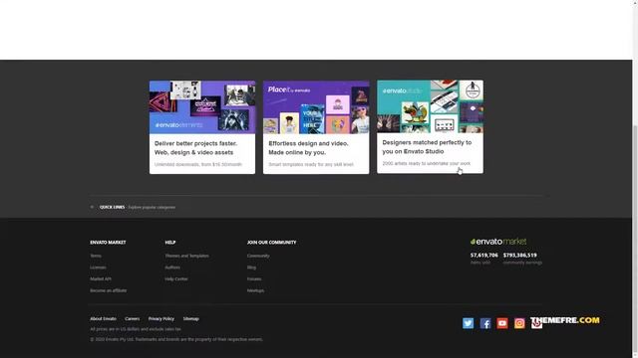Open the Themes and Templates help link
The width and height of the screenshot is (638, 358).
pyautogui.click(x=187, y=256)
